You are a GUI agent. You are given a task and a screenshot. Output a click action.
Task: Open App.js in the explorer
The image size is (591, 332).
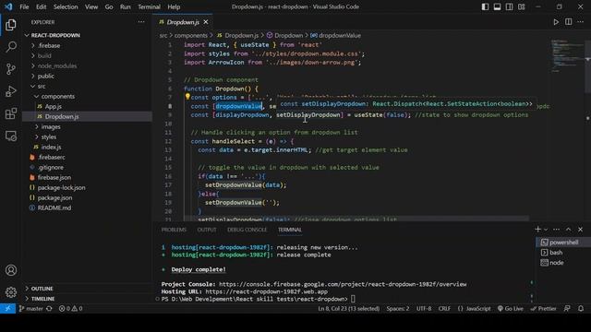click(54, 106)
